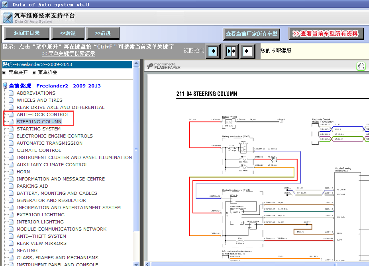Select 路虎--Freelander2--2009-2013 header bar
Screen dimensions: 369x266
click(x=67, y=64)
